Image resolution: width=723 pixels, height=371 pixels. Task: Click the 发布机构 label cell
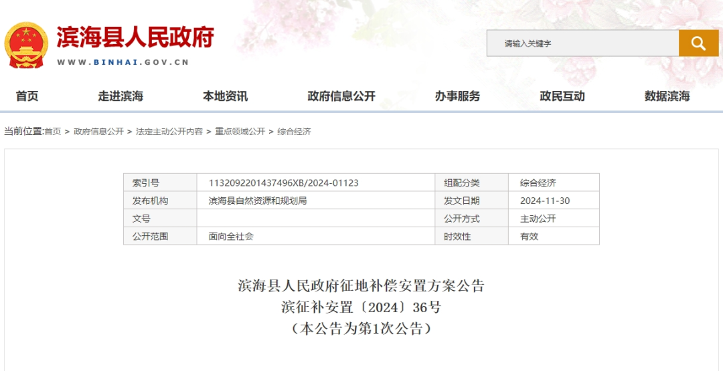(x=160, y=201)
